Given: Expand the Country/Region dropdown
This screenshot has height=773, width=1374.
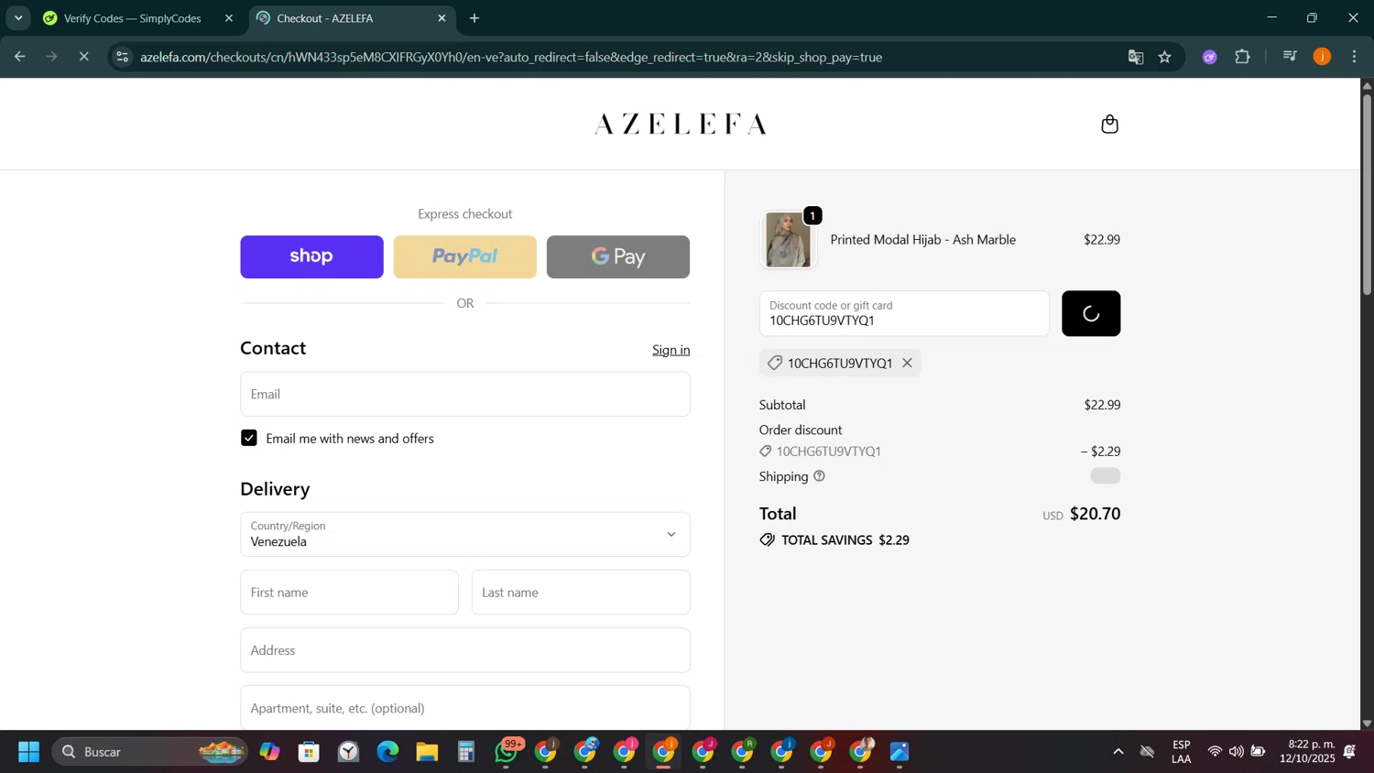Looking at the screenshot, I should (x=465, y=534).
